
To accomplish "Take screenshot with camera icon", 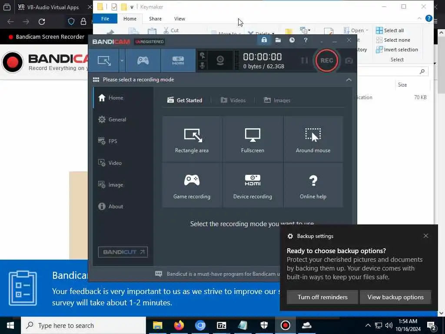I will point(349,61).
